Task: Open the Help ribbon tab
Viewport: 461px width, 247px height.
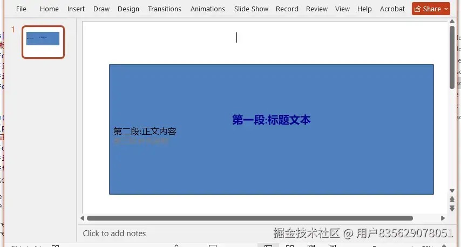Action: tap(364, 9)
